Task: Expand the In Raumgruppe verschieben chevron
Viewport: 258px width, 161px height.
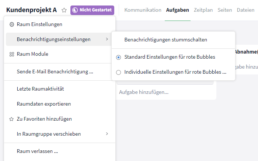Action: click(x=107, y=134)
